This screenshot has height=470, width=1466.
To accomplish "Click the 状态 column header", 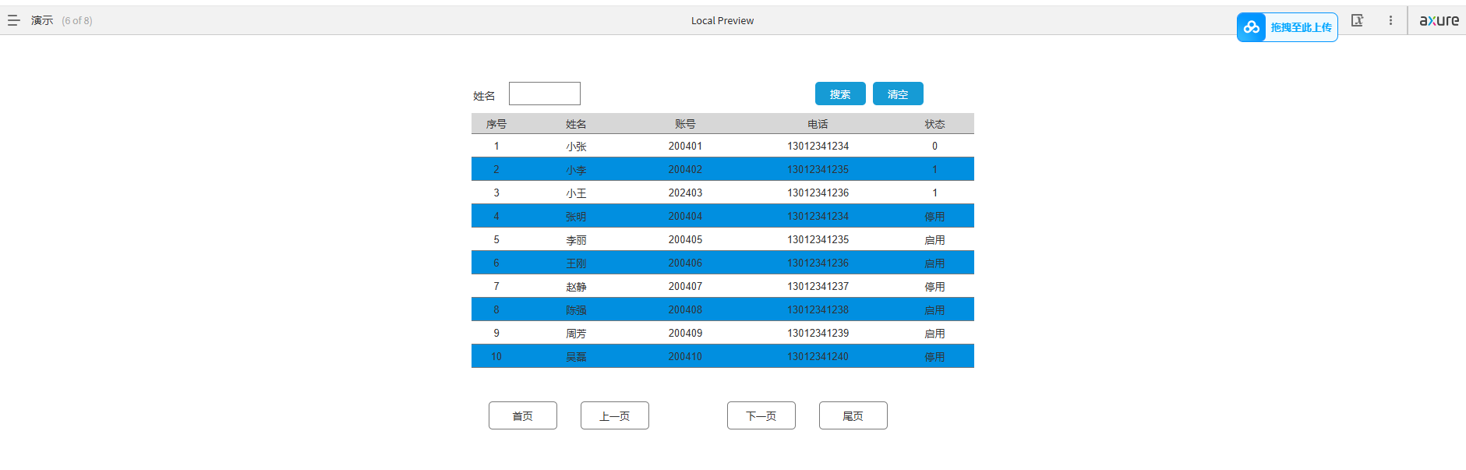I will click(x=934, y=124).
